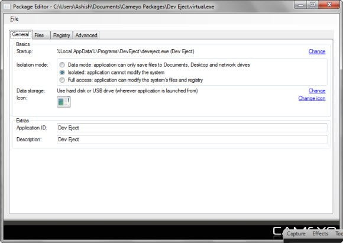343x243 pixels.
Task: Click the Dev Eject package icon preview
Action: pos(63,102)
